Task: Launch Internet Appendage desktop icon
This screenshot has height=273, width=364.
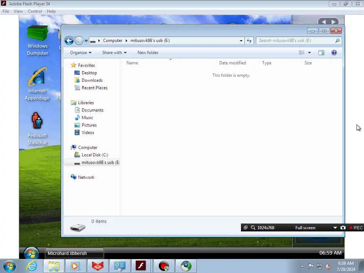Action: point(37,84)
